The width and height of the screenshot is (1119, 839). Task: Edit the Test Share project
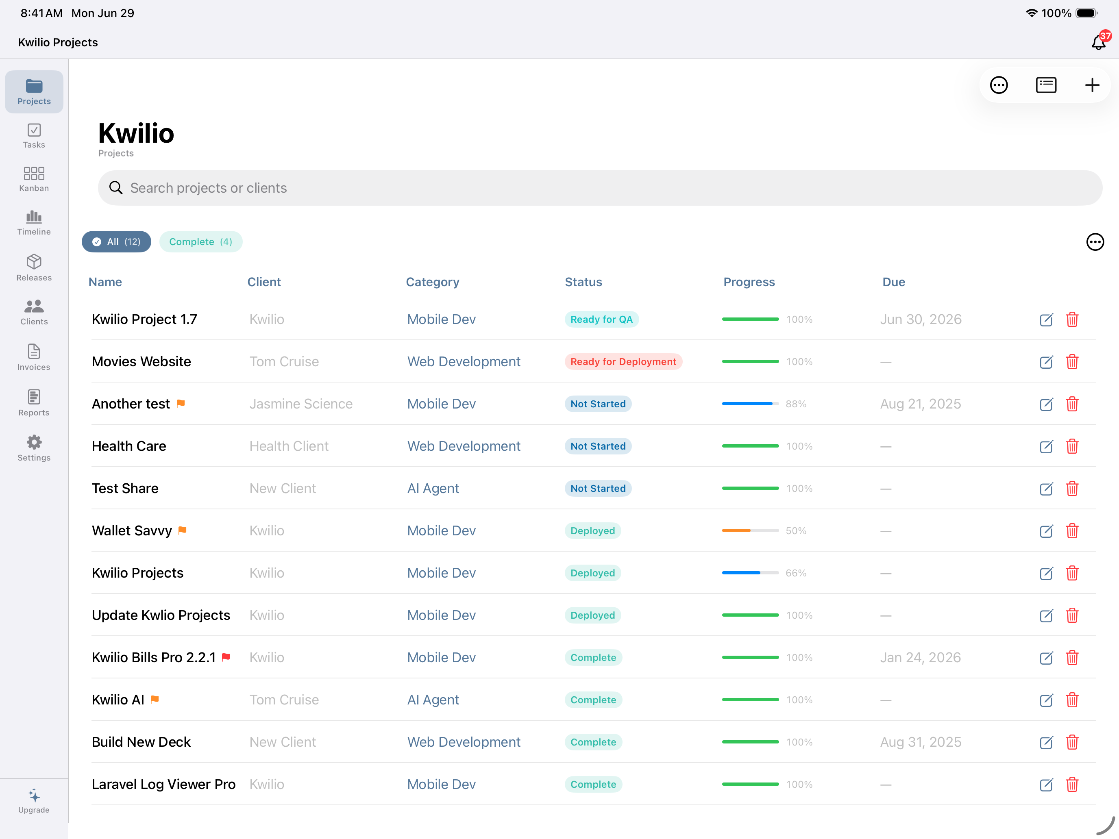click(x=1046, y=489)
